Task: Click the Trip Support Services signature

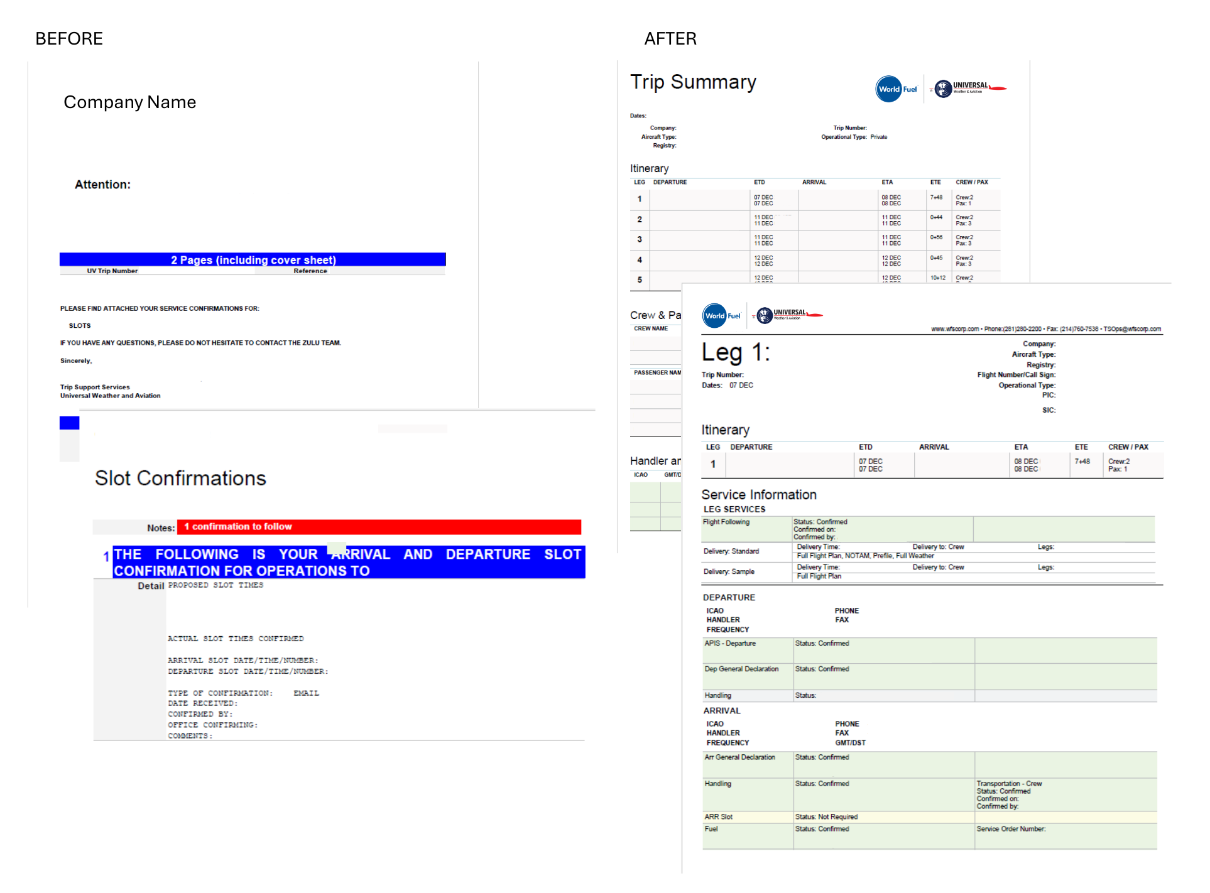Action: pos(95,387)
